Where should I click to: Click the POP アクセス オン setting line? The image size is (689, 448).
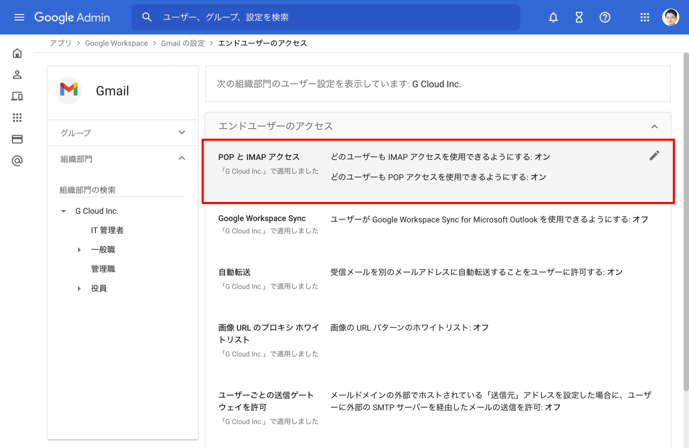tap(438, 177)
